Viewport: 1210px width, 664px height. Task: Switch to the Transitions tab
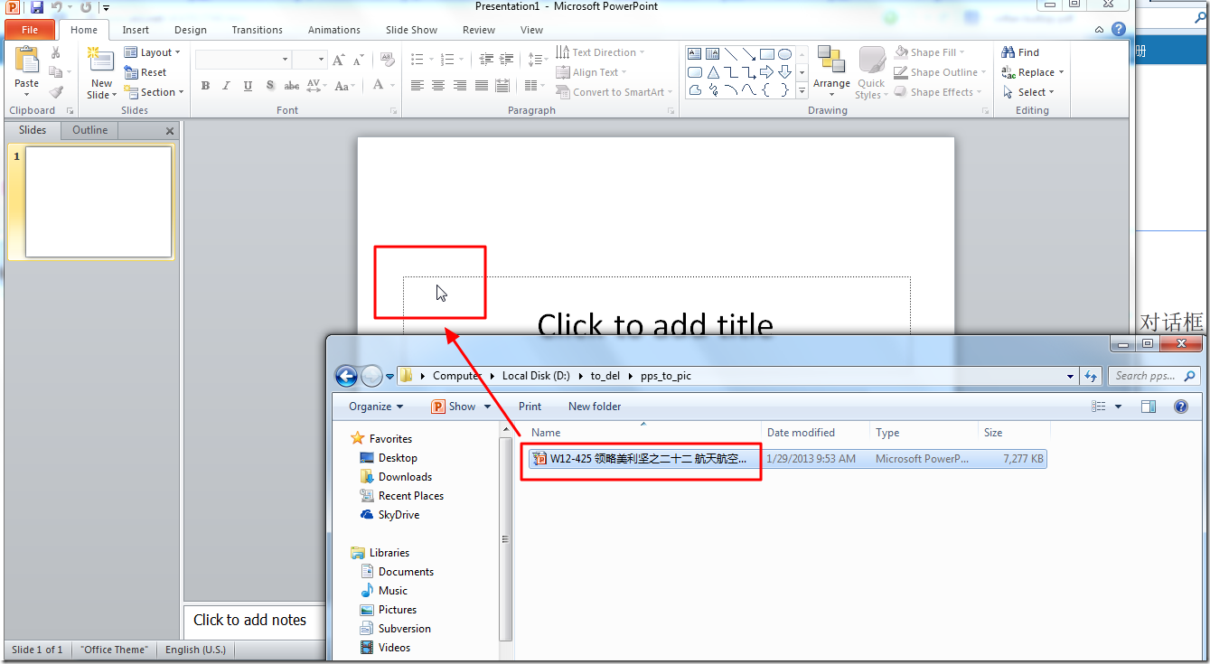pyautogui.click(x=258, y=30)
